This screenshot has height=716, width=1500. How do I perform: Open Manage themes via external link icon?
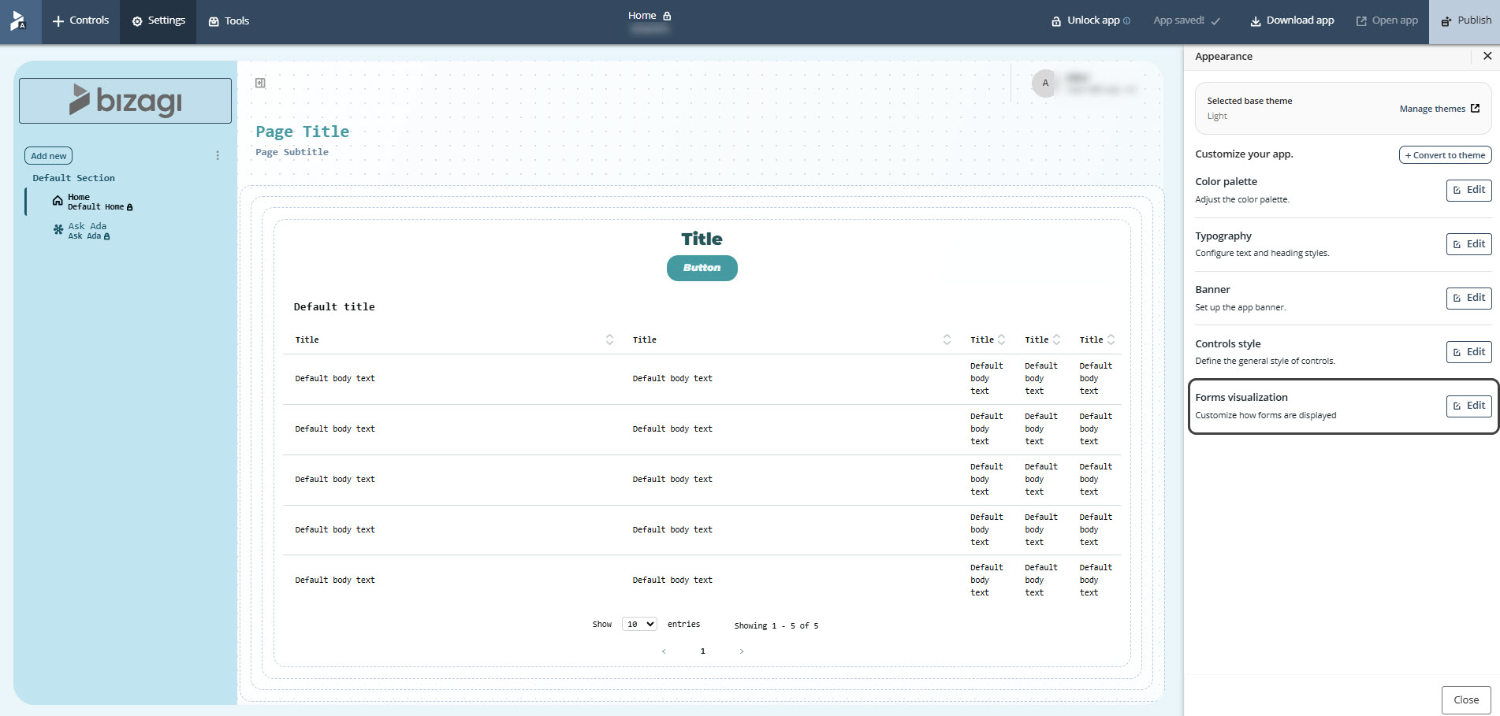[1475, 109]
